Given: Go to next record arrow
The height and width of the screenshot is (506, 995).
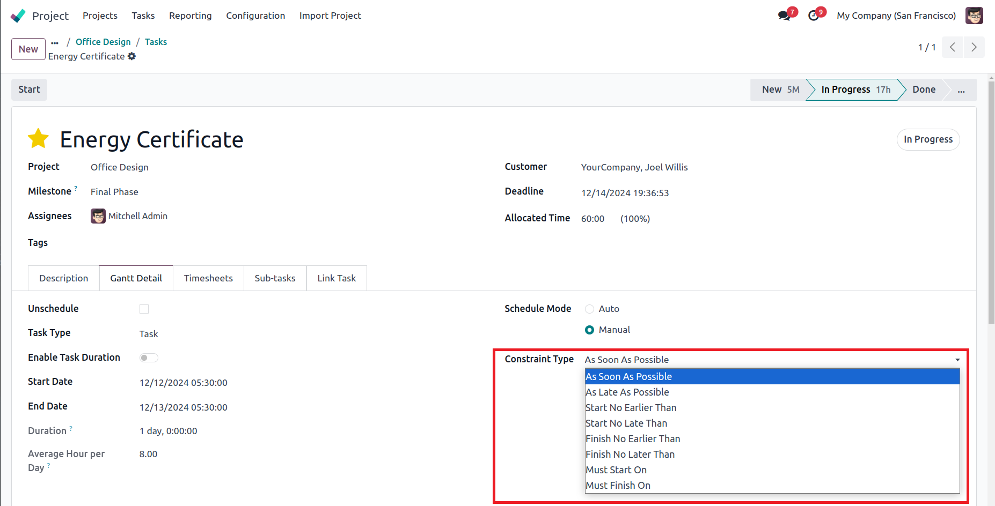Looking at the screenshot, I should pyautogui.click(x=974, y=47).
